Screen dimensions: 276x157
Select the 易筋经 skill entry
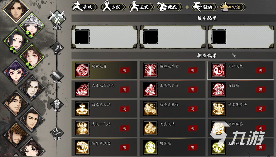click(x=241, y=90)
